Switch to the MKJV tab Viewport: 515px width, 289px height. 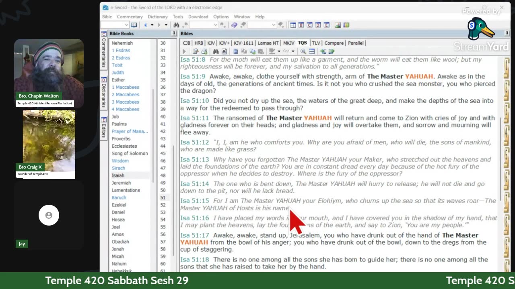click(x=288, y=43)
